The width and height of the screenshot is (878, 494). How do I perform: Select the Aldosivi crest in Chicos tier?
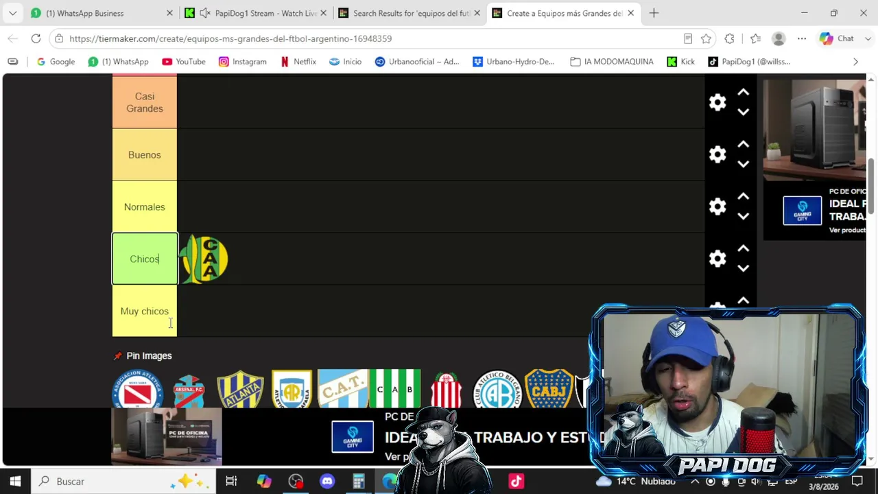(x=204, y=259)
